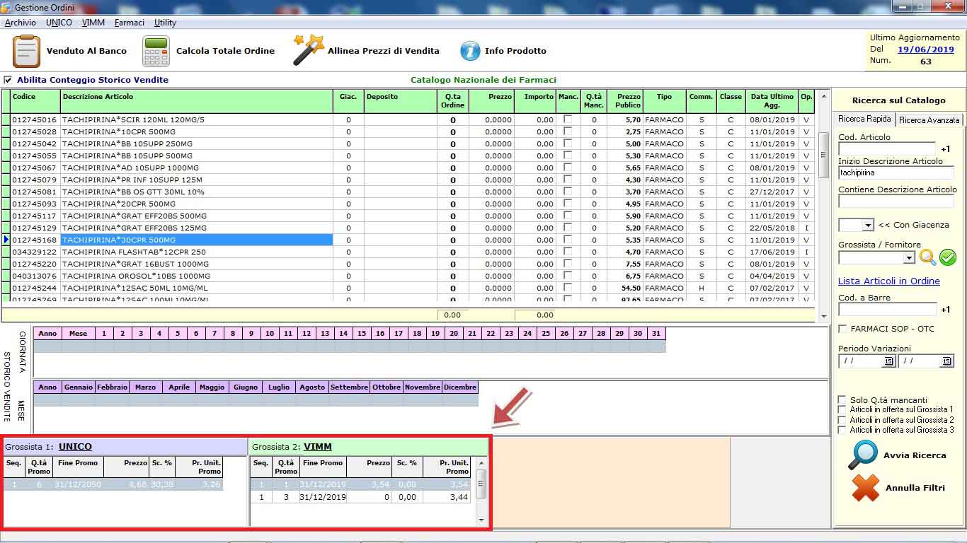Click +1 beside Cod. Articolo field
This screenshot has height=543, width=967.
coord(945,149)
